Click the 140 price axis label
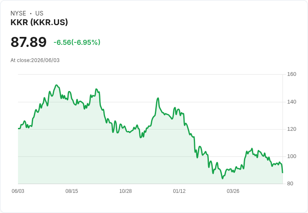Image resolution: width=308 pixels, height=213 pixels. 292,102
